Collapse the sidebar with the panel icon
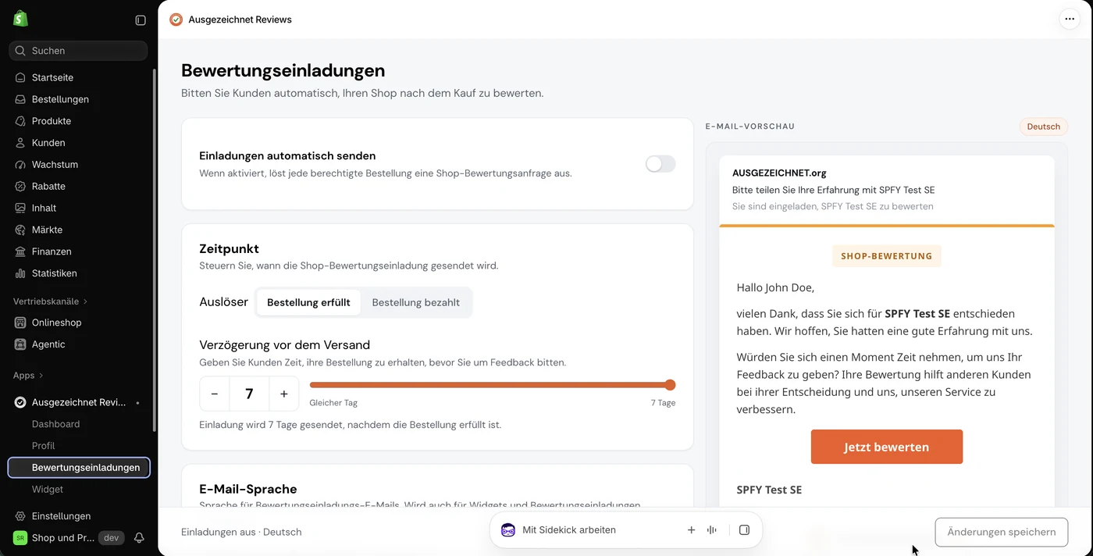The width and height of the screenshot is (1093, 556). 141,20
